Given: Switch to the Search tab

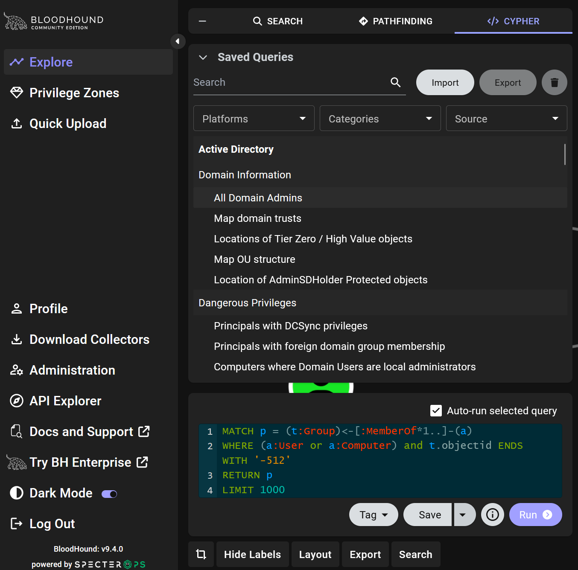Looking at the screenshot, I should point(278,21).
